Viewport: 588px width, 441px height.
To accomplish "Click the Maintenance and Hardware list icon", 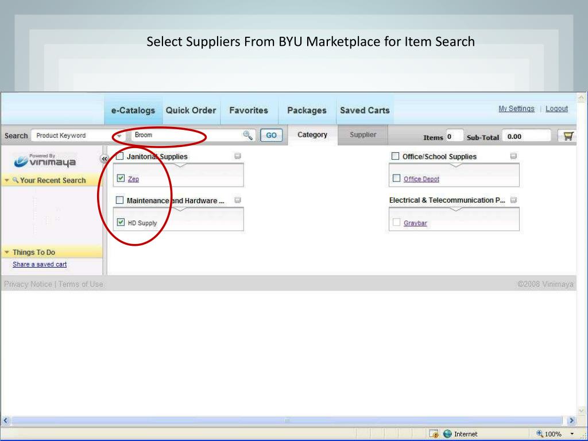I will [237, 200].
